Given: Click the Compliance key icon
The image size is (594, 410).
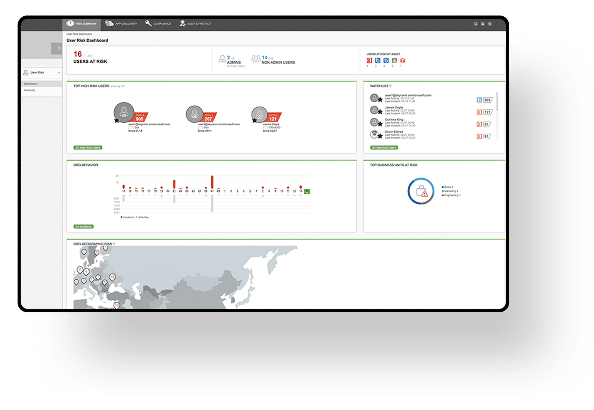Looking at the screenshot, I should pyautogui.click(x=148, y=23).
